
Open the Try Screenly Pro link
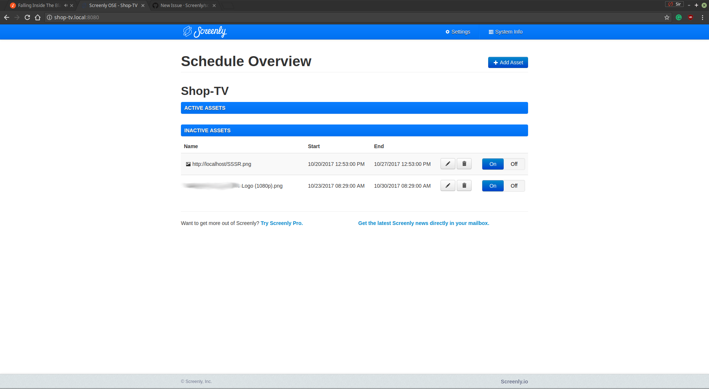tap(281, 223)
